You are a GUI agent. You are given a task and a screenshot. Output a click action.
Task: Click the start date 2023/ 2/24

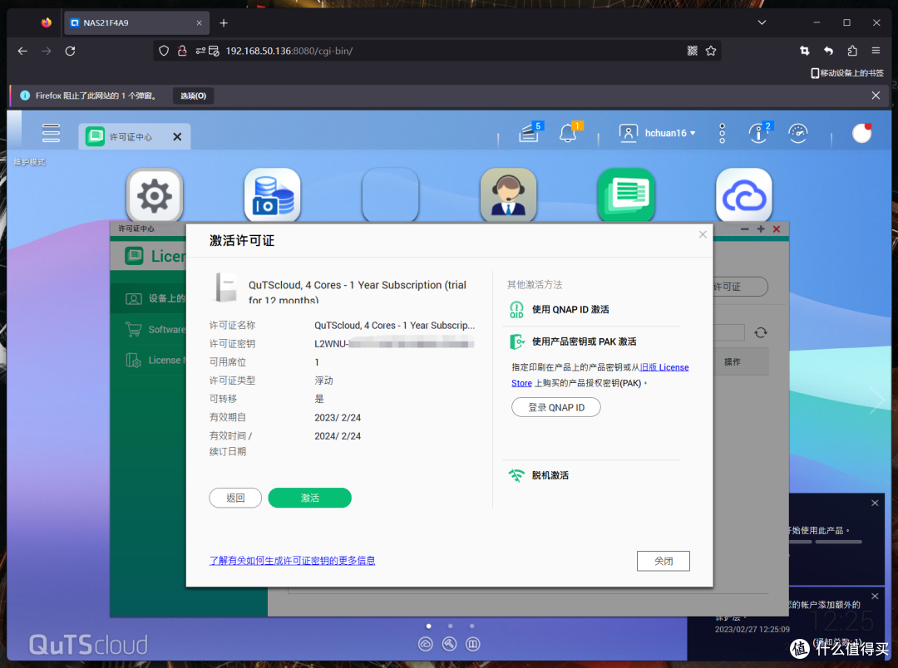[x=338, y=418]
